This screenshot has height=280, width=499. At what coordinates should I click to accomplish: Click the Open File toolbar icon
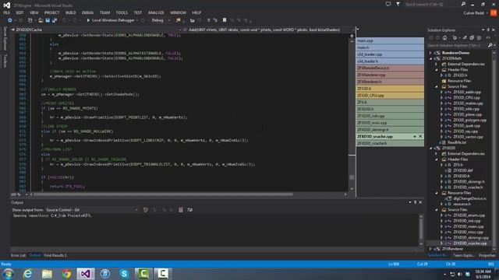41,20
